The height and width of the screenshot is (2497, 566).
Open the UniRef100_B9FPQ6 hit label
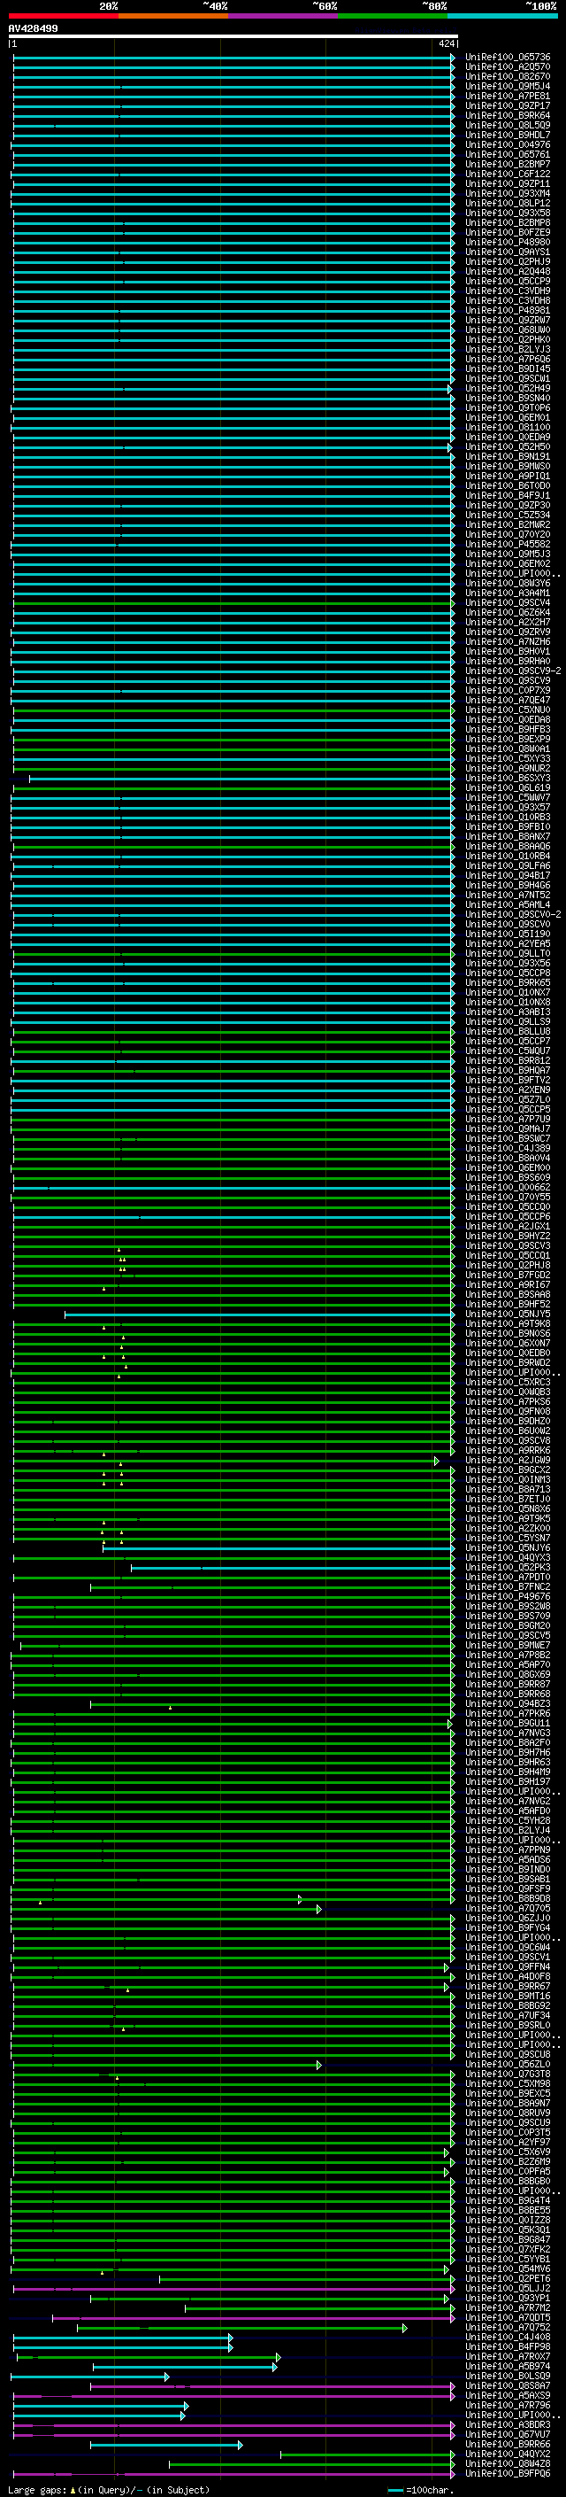pos(507,2474)
